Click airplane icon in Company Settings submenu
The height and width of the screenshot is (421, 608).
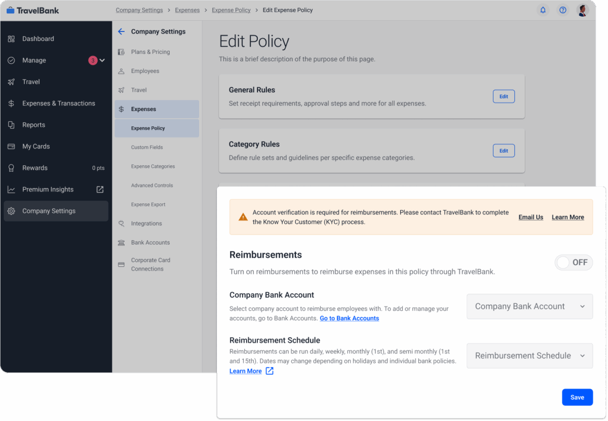tap(121, 90)
